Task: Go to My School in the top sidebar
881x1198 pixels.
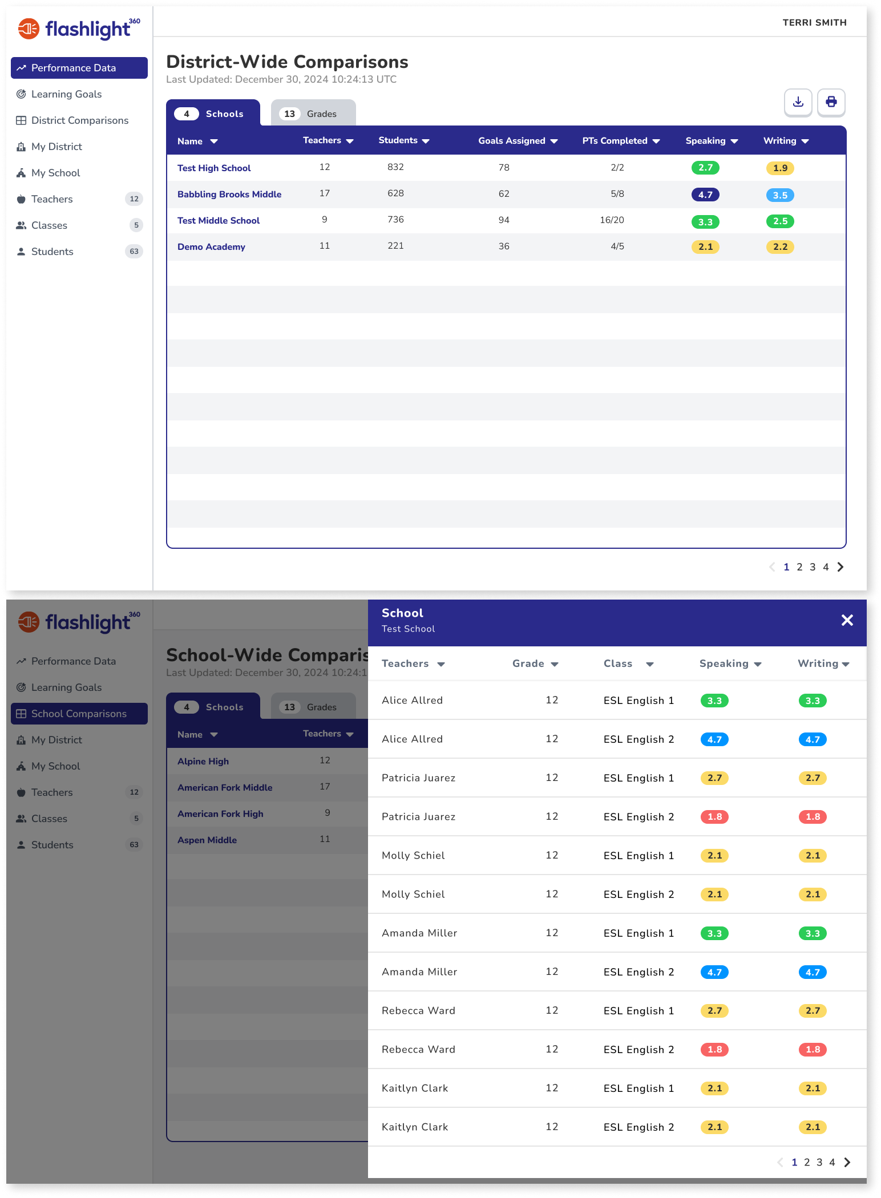Action: [79, 173]
